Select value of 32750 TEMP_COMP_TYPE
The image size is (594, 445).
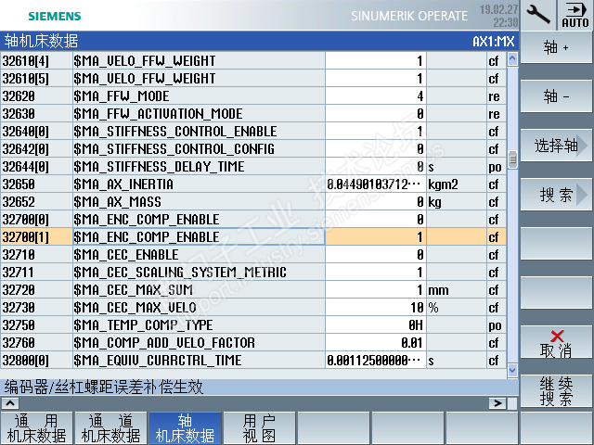pos(375,325)
